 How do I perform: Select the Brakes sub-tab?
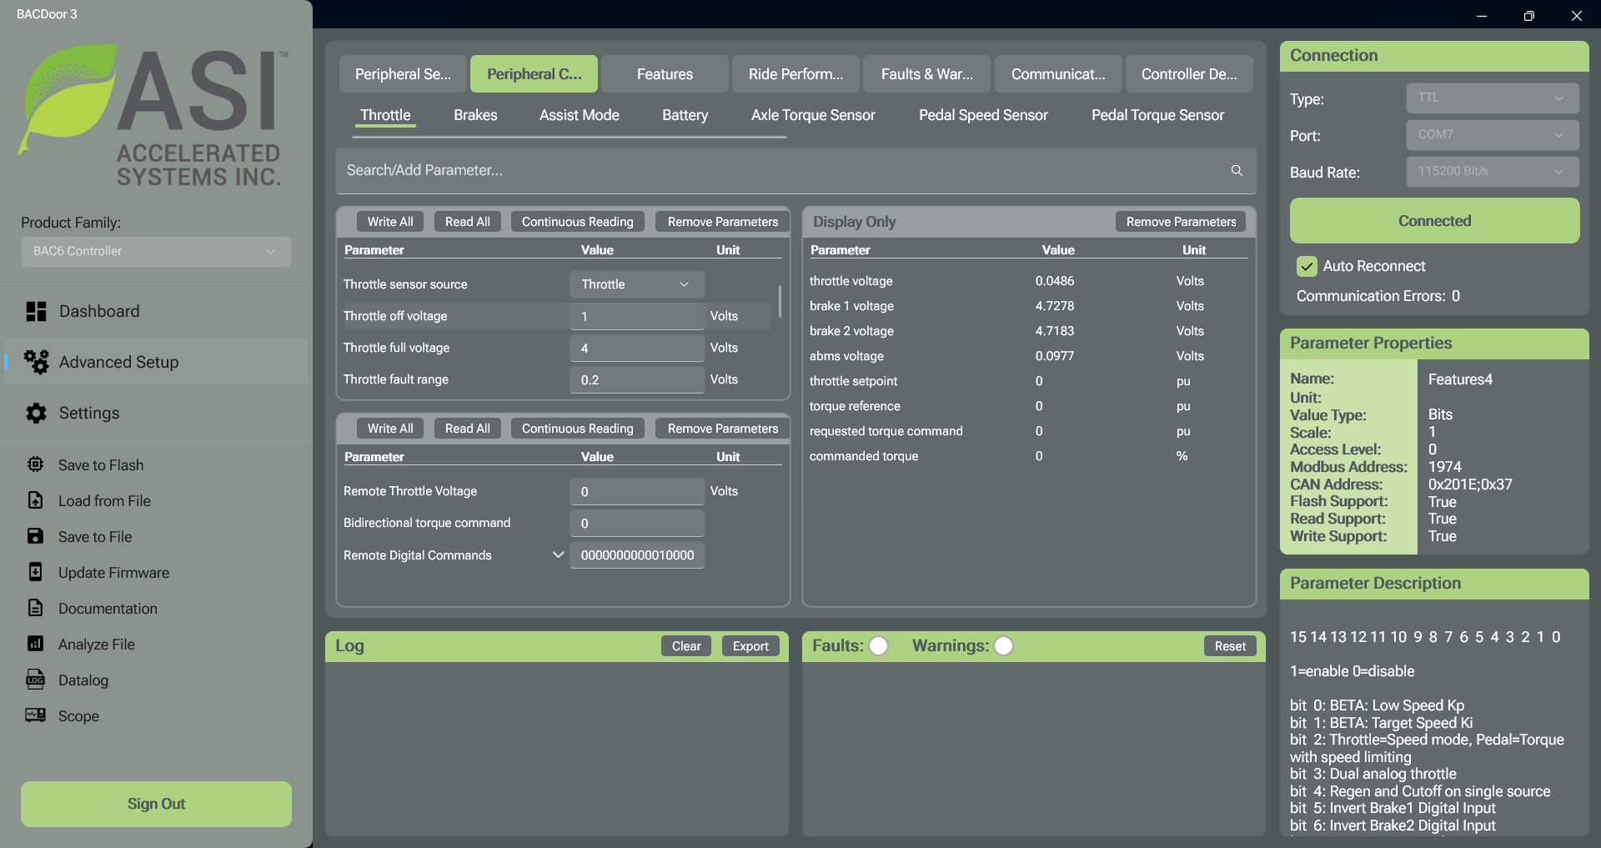pos(475,115)
